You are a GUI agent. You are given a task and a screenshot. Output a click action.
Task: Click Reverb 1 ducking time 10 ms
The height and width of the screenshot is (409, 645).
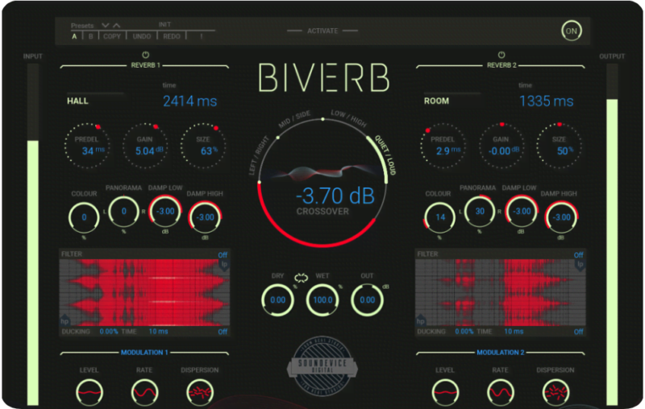coord(158,332)
